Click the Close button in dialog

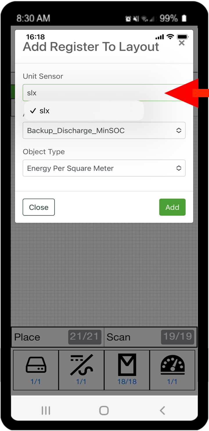(x=39, y=207)
